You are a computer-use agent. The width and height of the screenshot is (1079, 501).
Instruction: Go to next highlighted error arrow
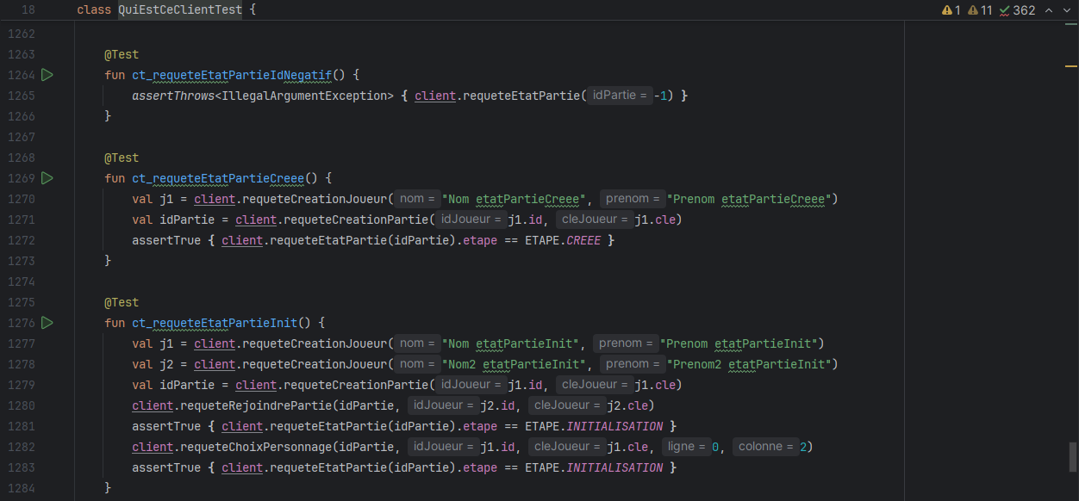1066,10
